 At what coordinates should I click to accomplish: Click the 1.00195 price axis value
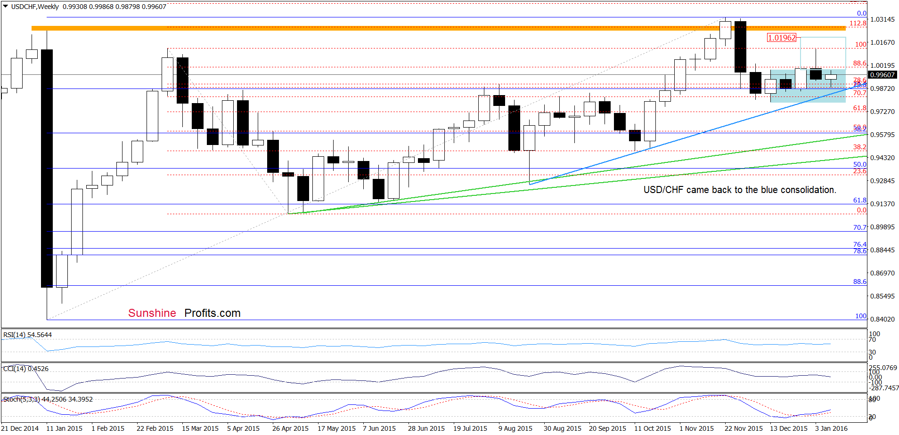pos(883,65)
